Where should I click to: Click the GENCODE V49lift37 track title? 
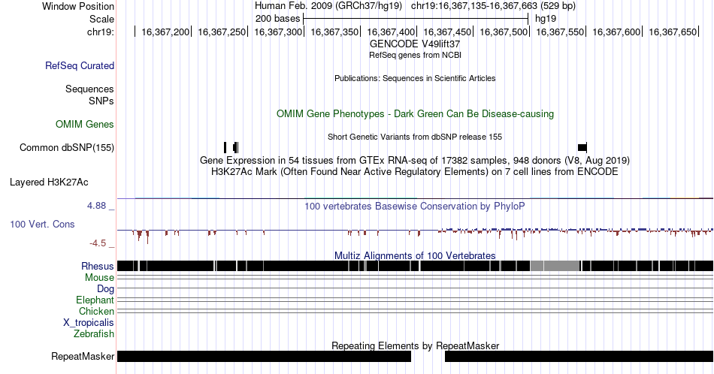(415, 44)
